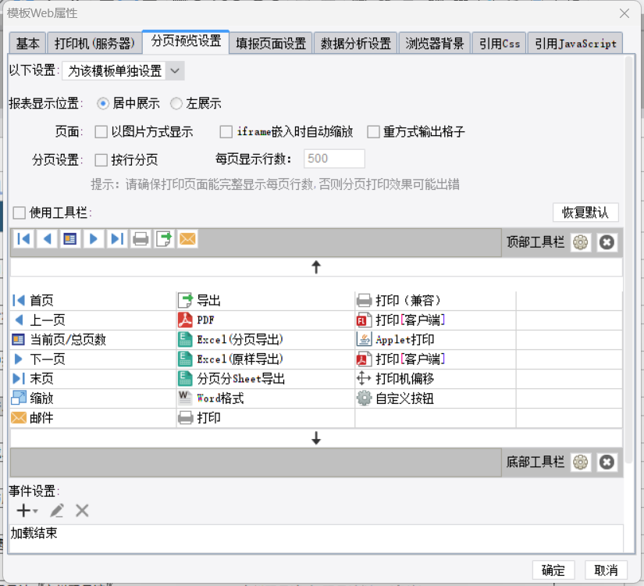Select 分页分Sheet导出 button in list
This screenshot has height=586, width=644.
click(265, 379)
